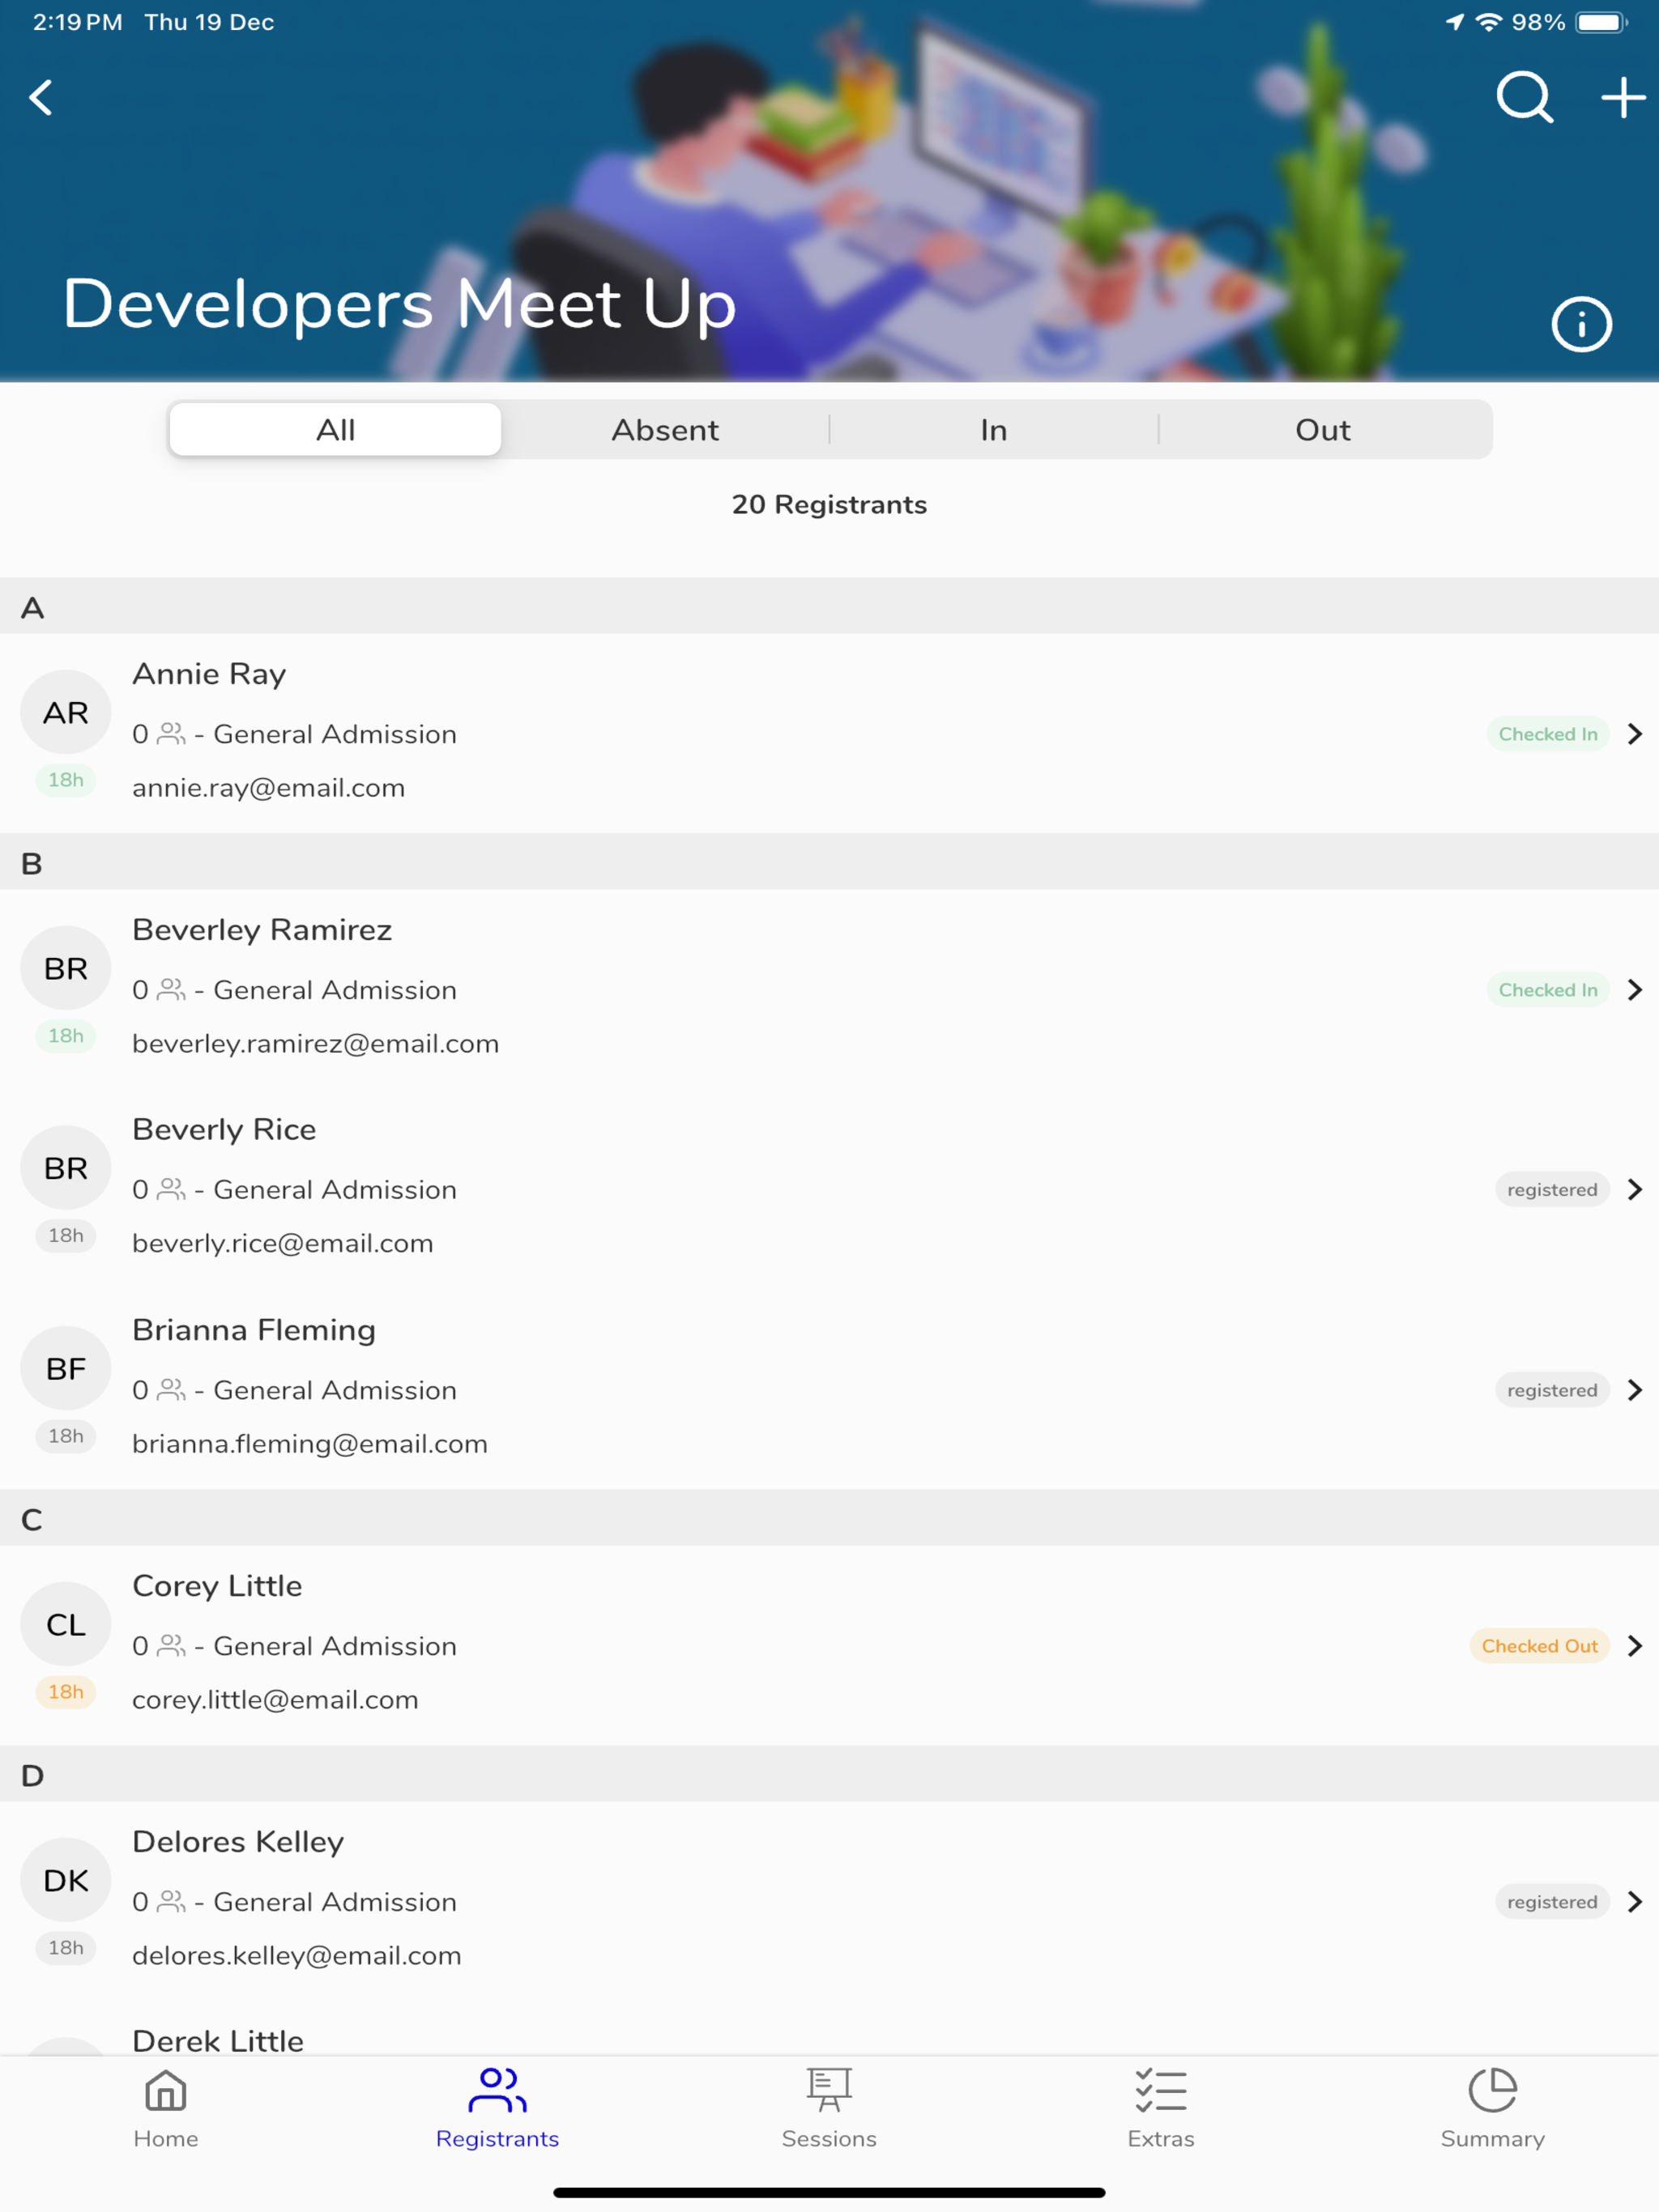The image size is (1659, 2212).
Task: Tap section header letter D
Action: [32, 1776]
